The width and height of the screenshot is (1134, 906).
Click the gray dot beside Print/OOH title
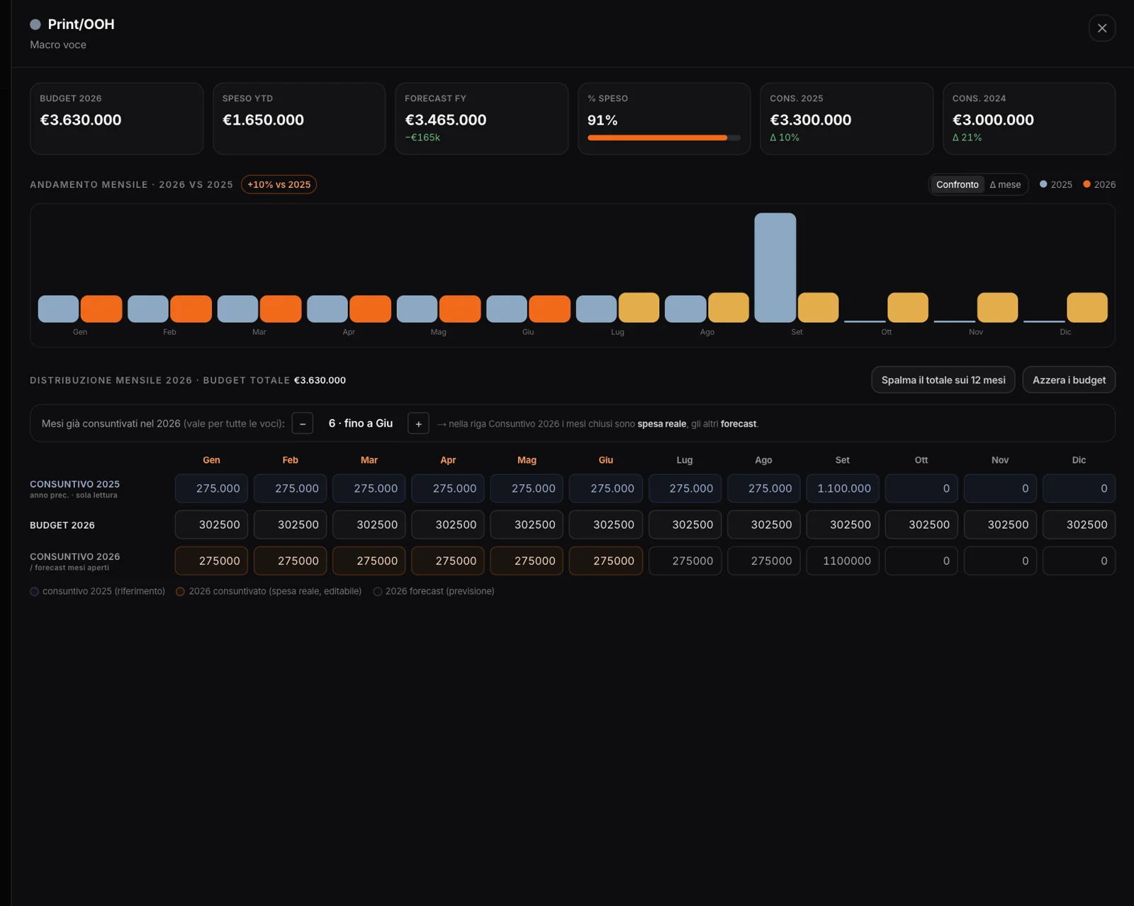pyautogui.click(x=35, y=24)
